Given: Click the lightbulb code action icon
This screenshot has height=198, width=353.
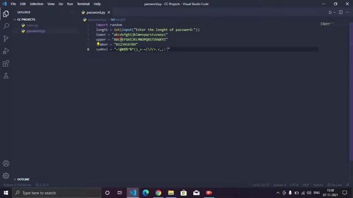Looking at the screenshot, I should [98, 44].
